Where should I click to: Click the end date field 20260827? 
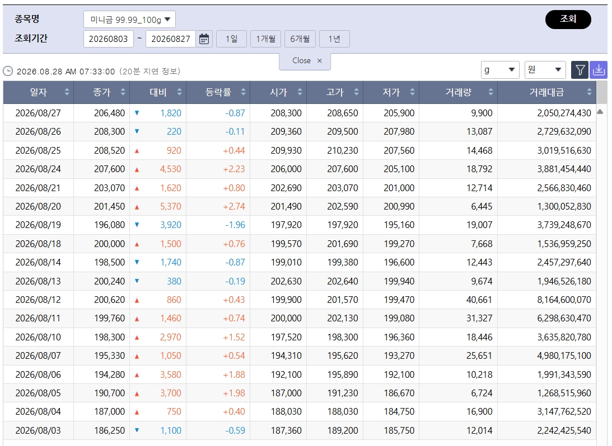(x=171, y=39)
